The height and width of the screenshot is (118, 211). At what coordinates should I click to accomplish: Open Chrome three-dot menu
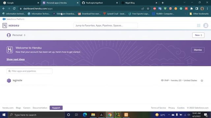coord(207,9)
